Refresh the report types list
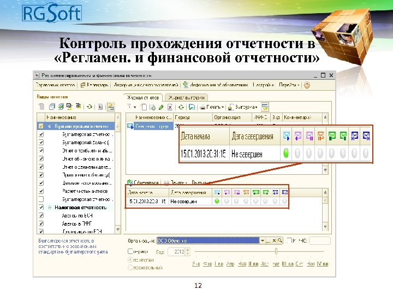 pyautogui.click(x=90, y=107)
